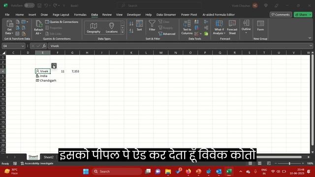Launch Text to Columns wizard

tap(187, 28)
